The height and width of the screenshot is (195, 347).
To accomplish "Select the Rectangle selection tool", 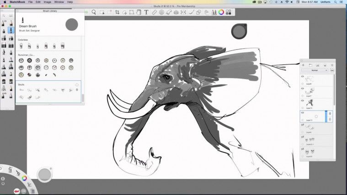I will coord(102,12).
